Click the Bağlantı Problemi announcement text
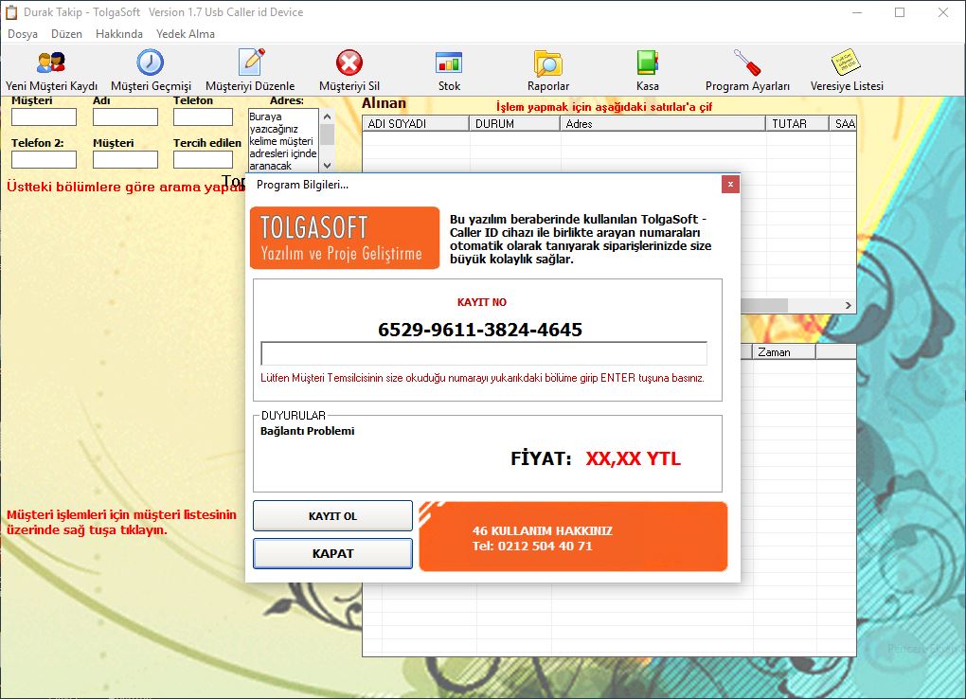The image size is (966, 699). pyautogui.click(x=308, y=431)
